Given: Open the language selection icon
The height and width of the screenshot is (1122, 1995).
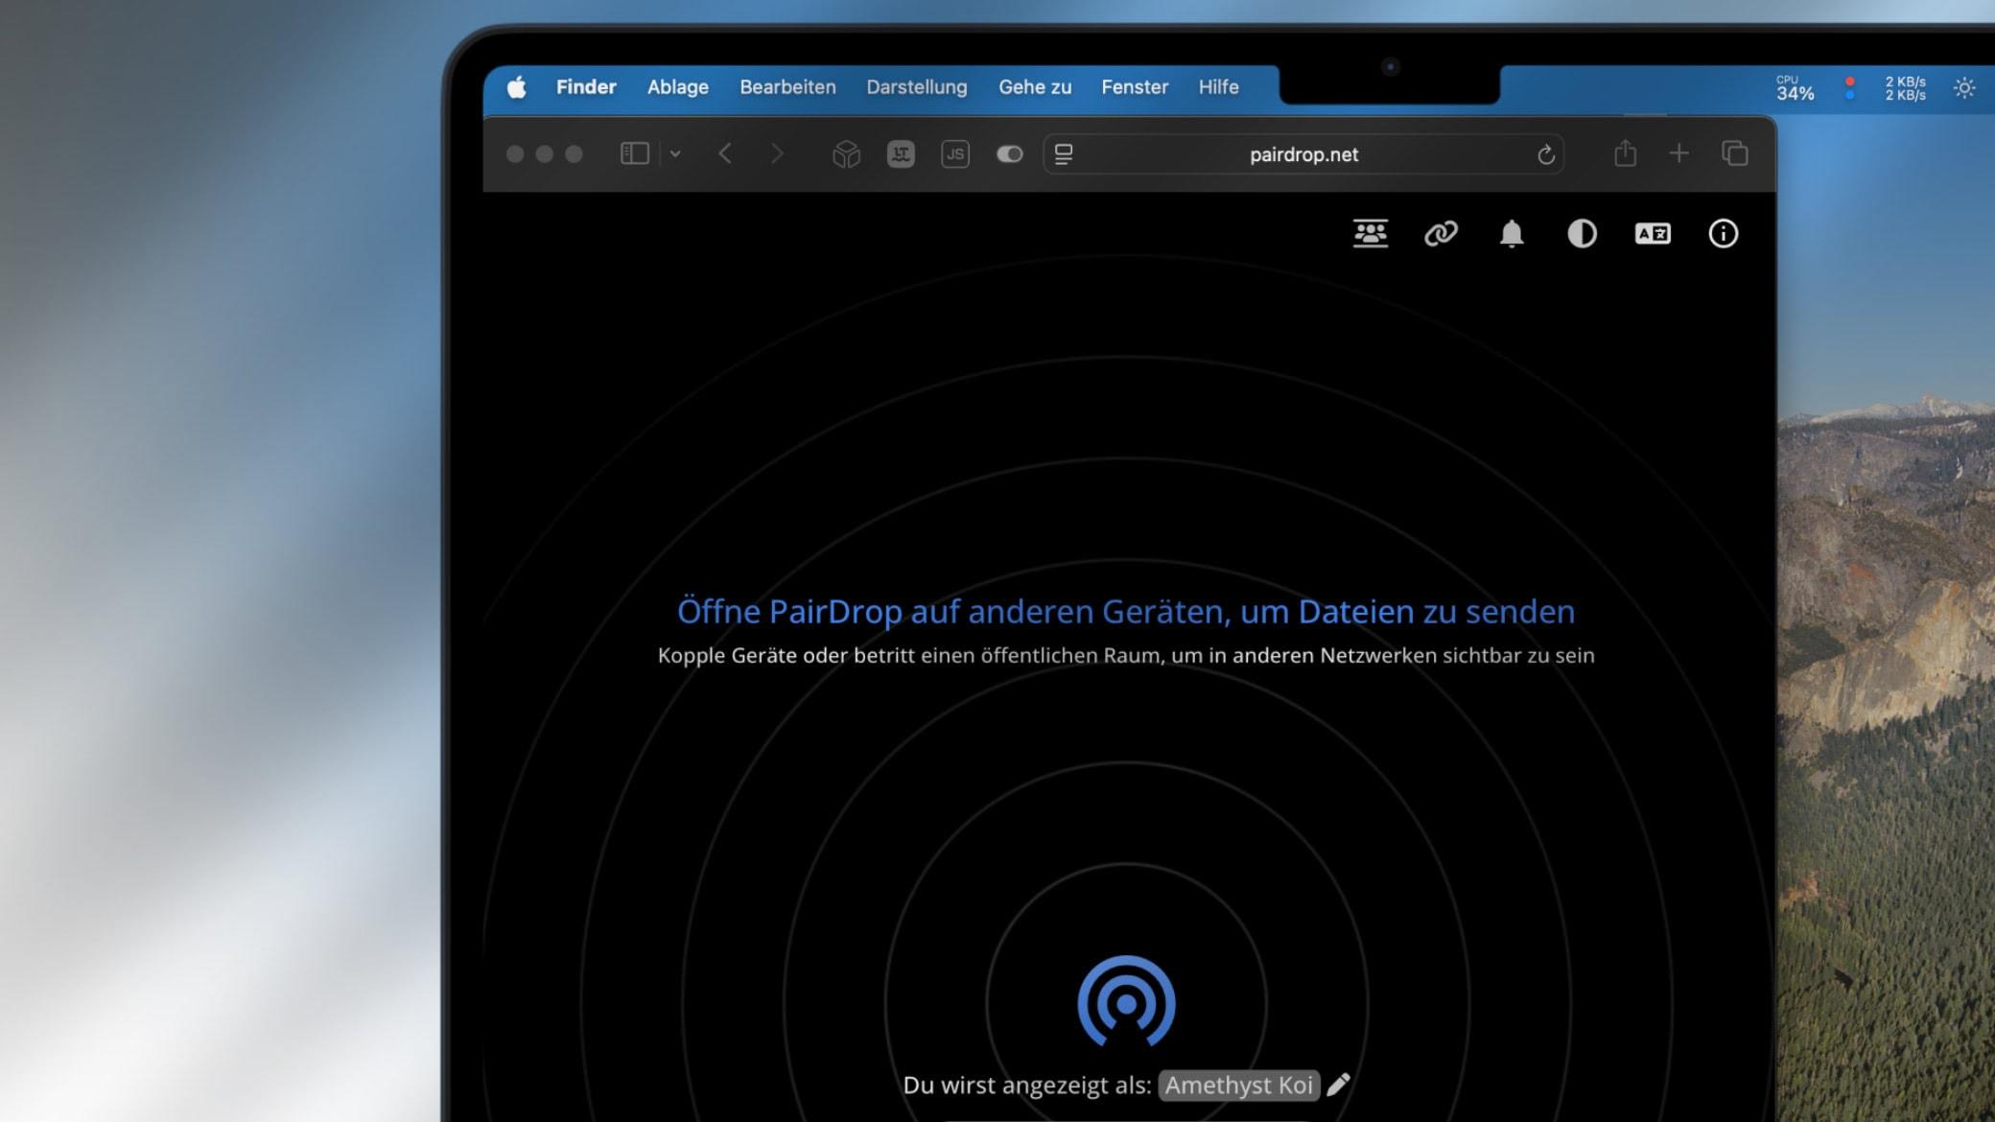Looking at the screenshot, I should pos(1653,233).
